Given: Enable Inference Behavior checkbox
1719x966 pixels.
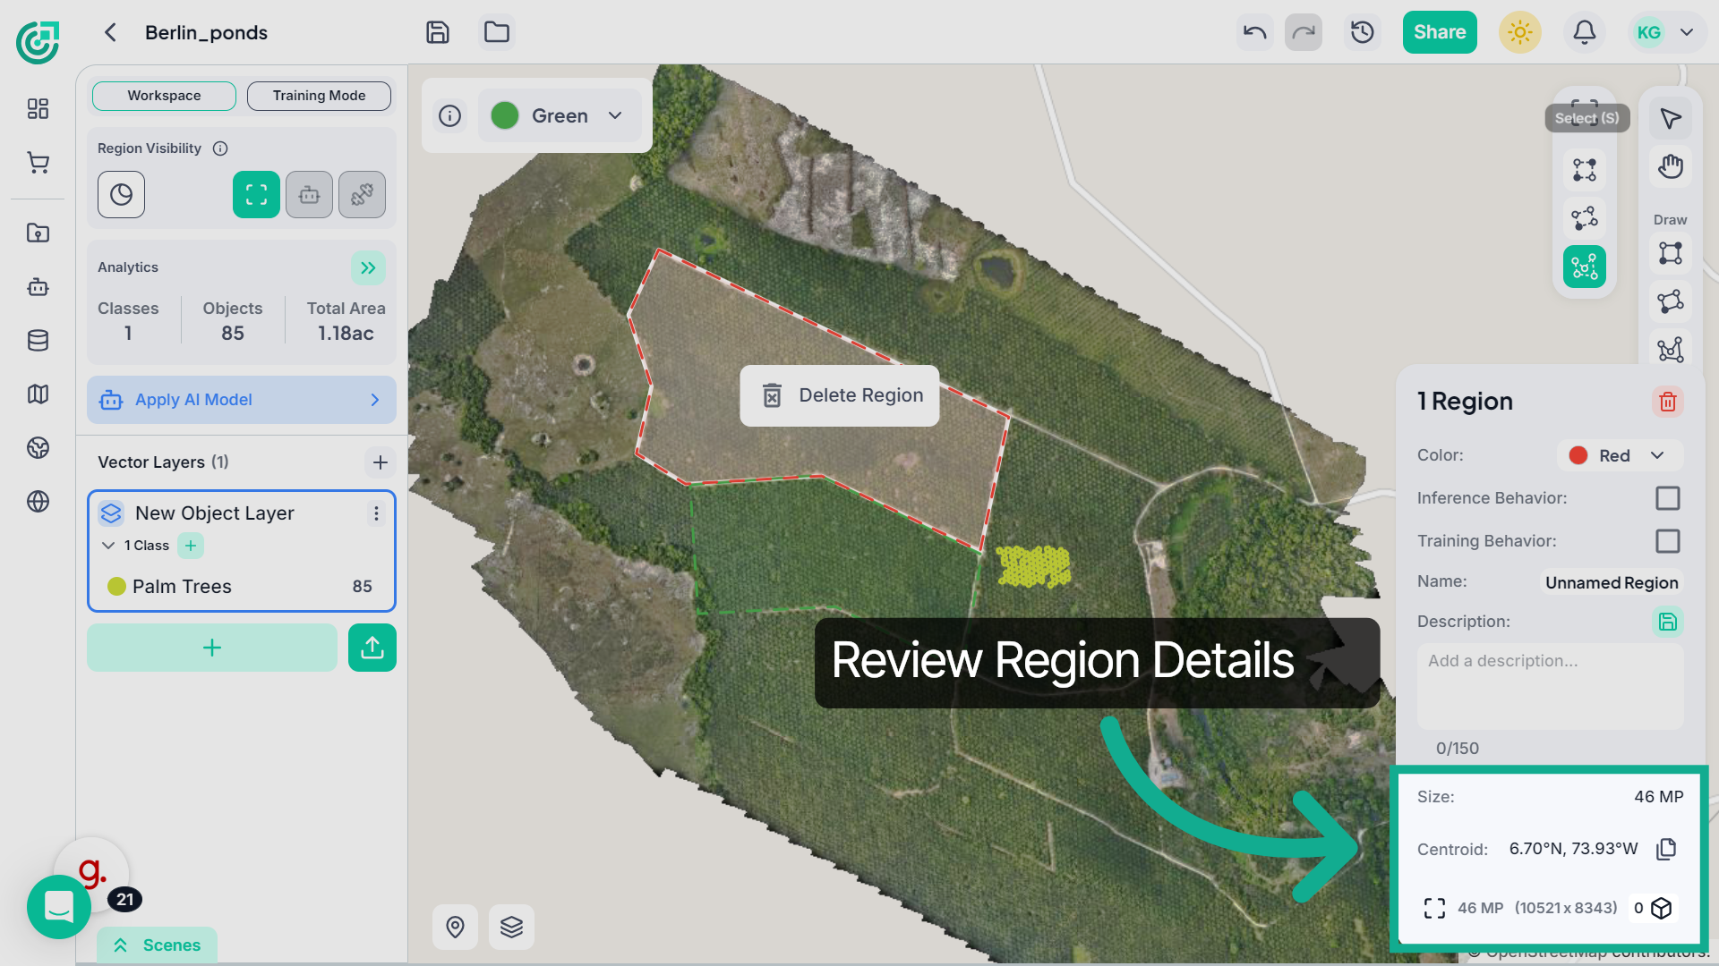Looking at the screenshot, I should (x=1668, y=498).
